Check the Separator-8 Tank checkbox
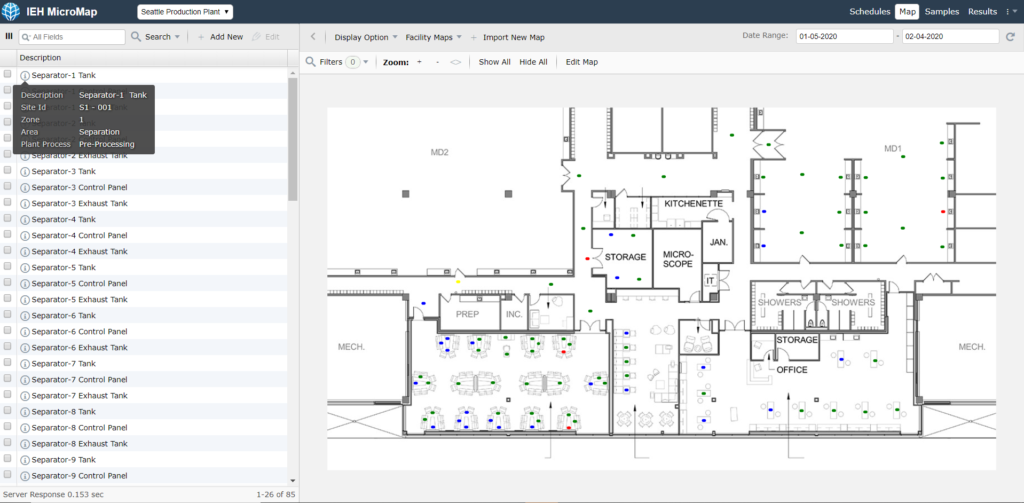Image resolution: width=1024 pixels, height=503 pixels. pos(7,410)
